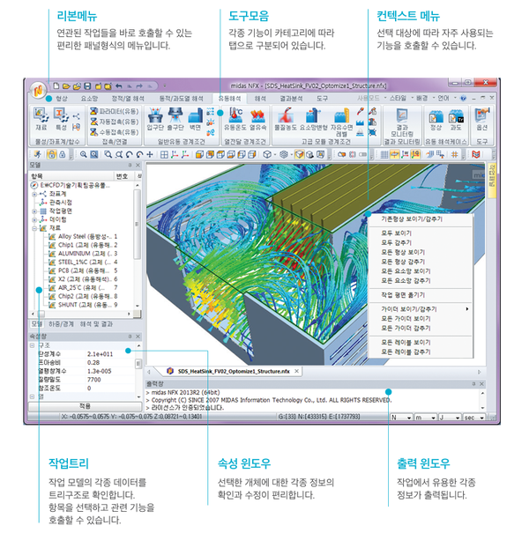Click the pan cross-arrows view icon
The height and width of the screenshot is (533, 529).
150,155
